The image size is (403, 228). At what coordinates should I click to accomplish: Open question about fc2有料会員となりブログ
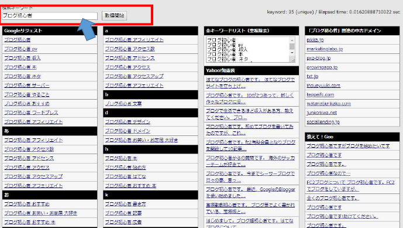pos(250,145)
